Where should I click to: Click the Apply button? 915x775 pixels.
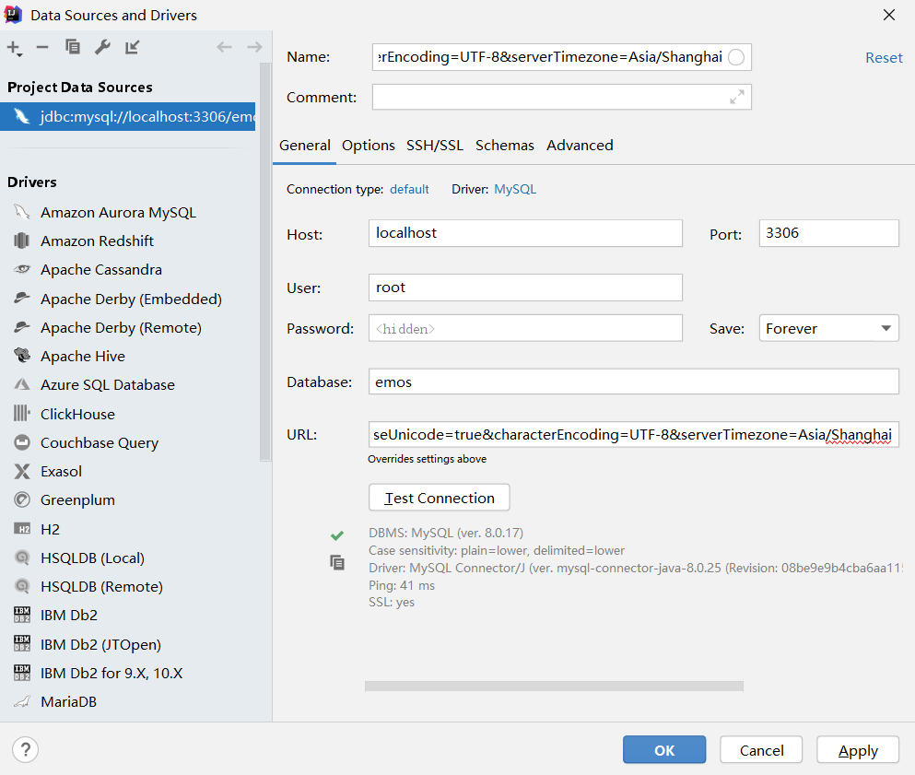[858, 750]
